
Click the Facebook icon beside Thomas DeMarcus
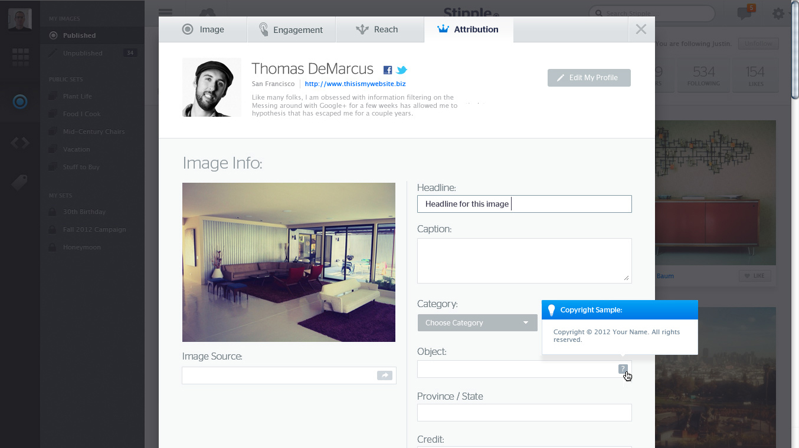pos(388,70)
